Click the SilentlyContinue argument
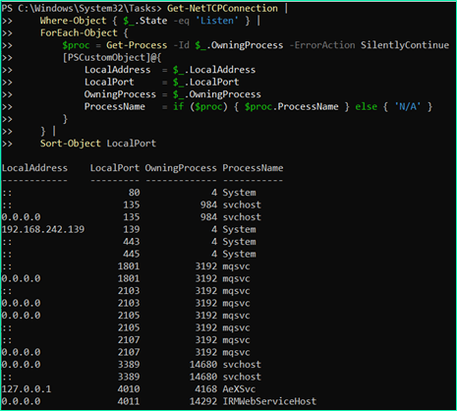Screen dimensions: 457x411 click(405, 45)
